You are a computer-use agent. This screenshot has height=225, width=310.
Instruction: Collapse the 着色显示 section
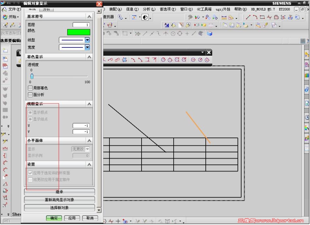(89, 57)
